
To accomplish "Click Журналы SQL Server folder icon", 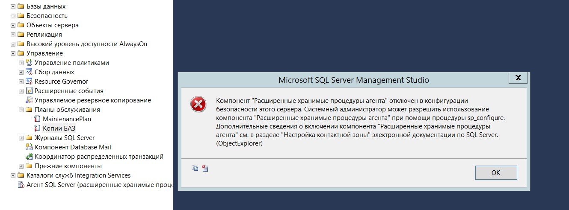I will (29, 138).
